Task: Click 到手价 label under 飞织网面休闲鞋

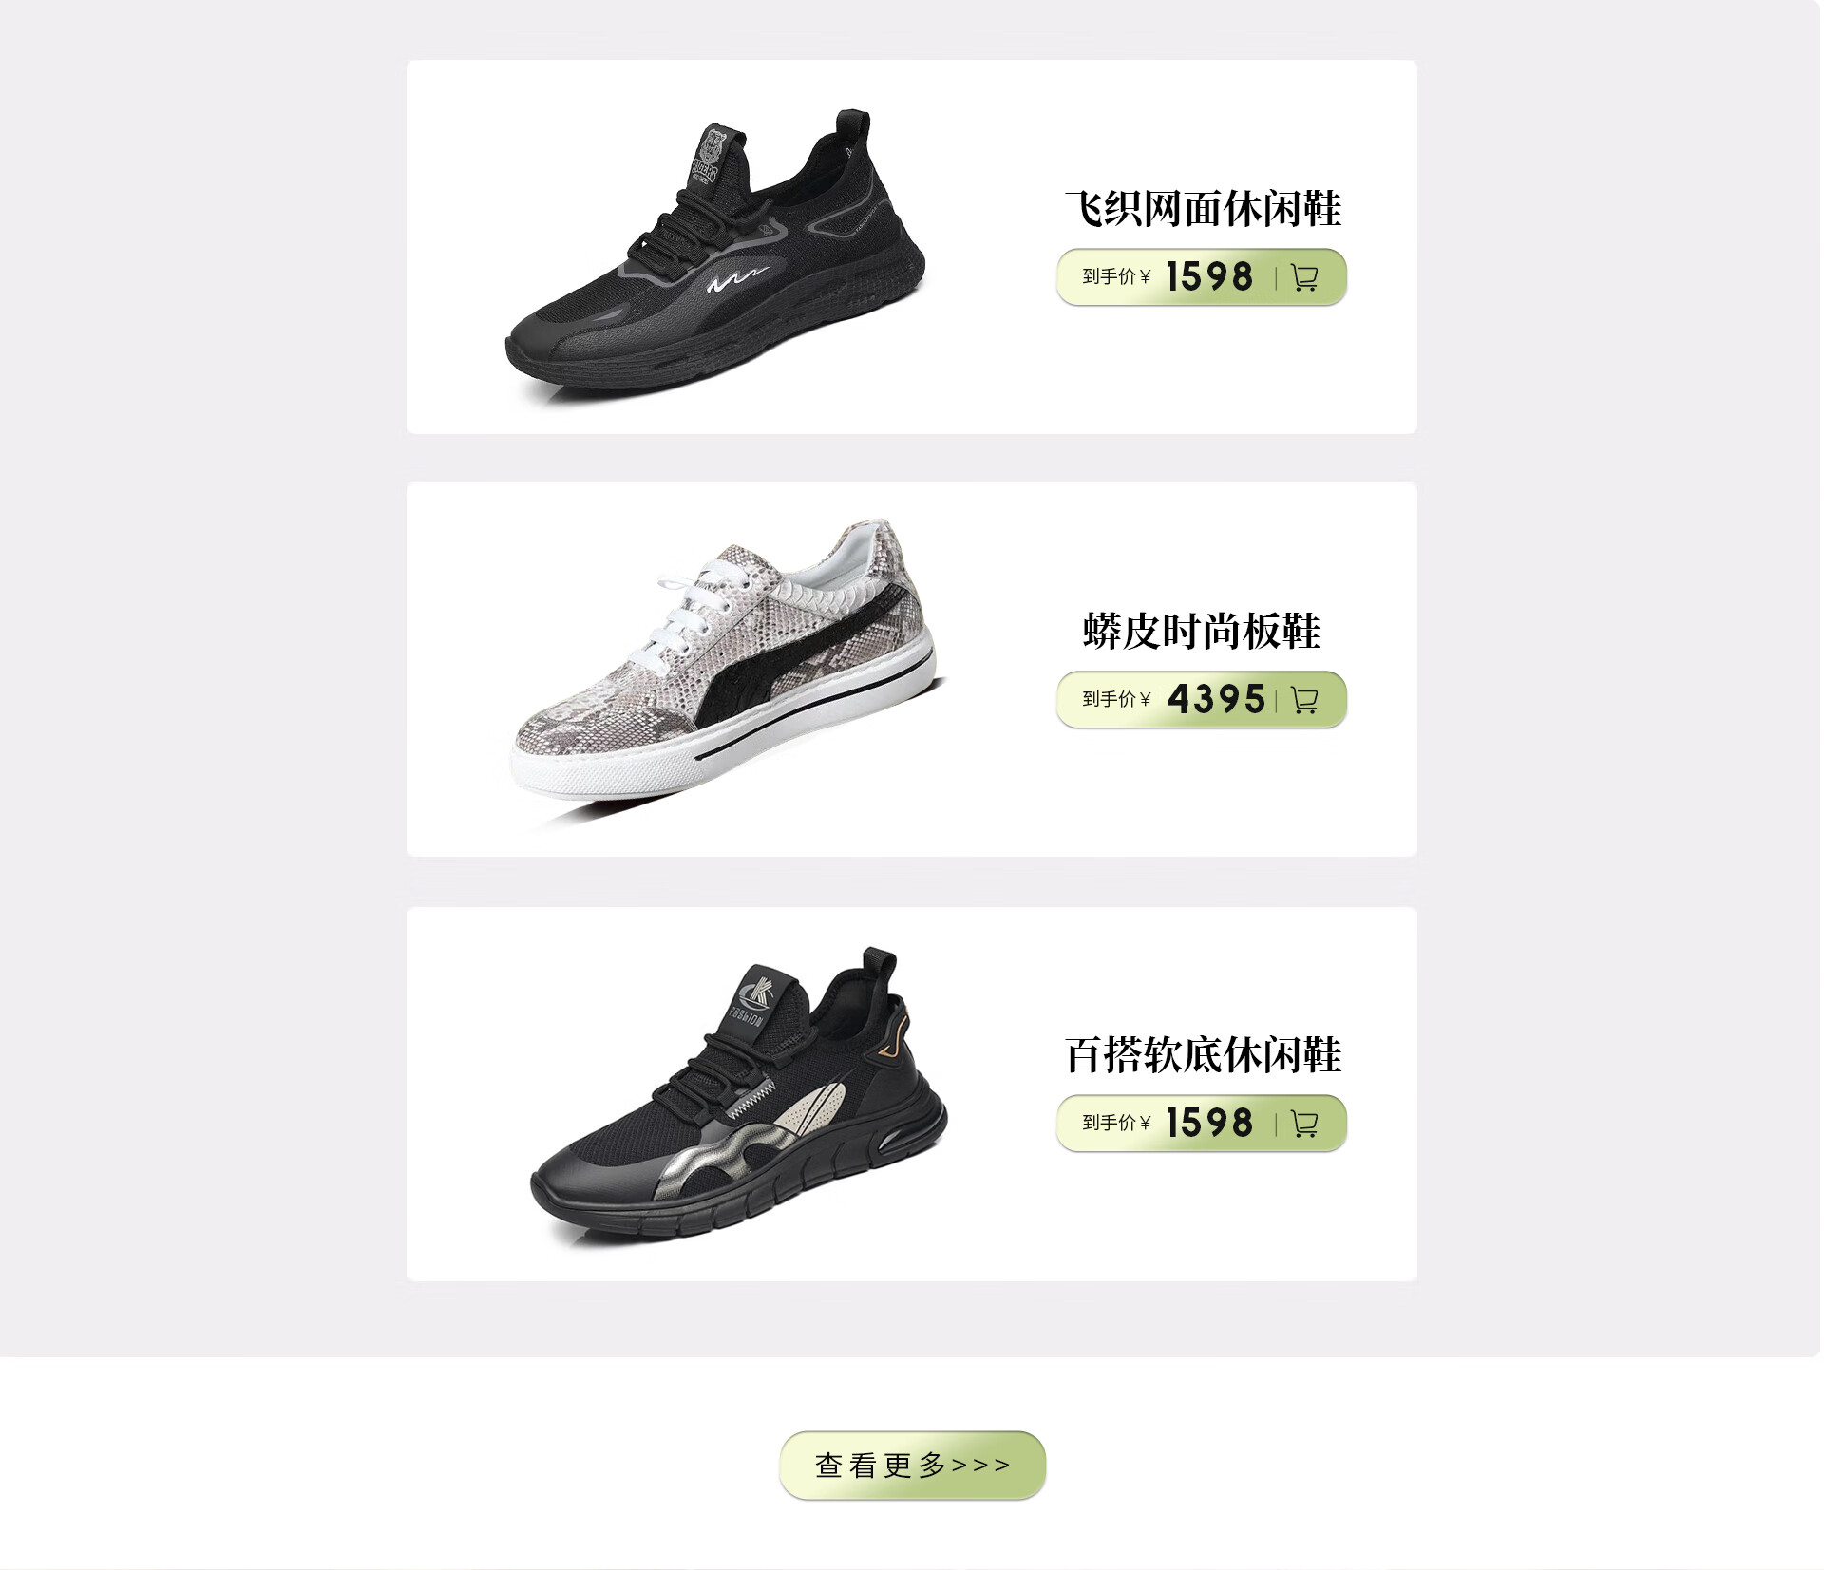Action: tap(1110, 277)
